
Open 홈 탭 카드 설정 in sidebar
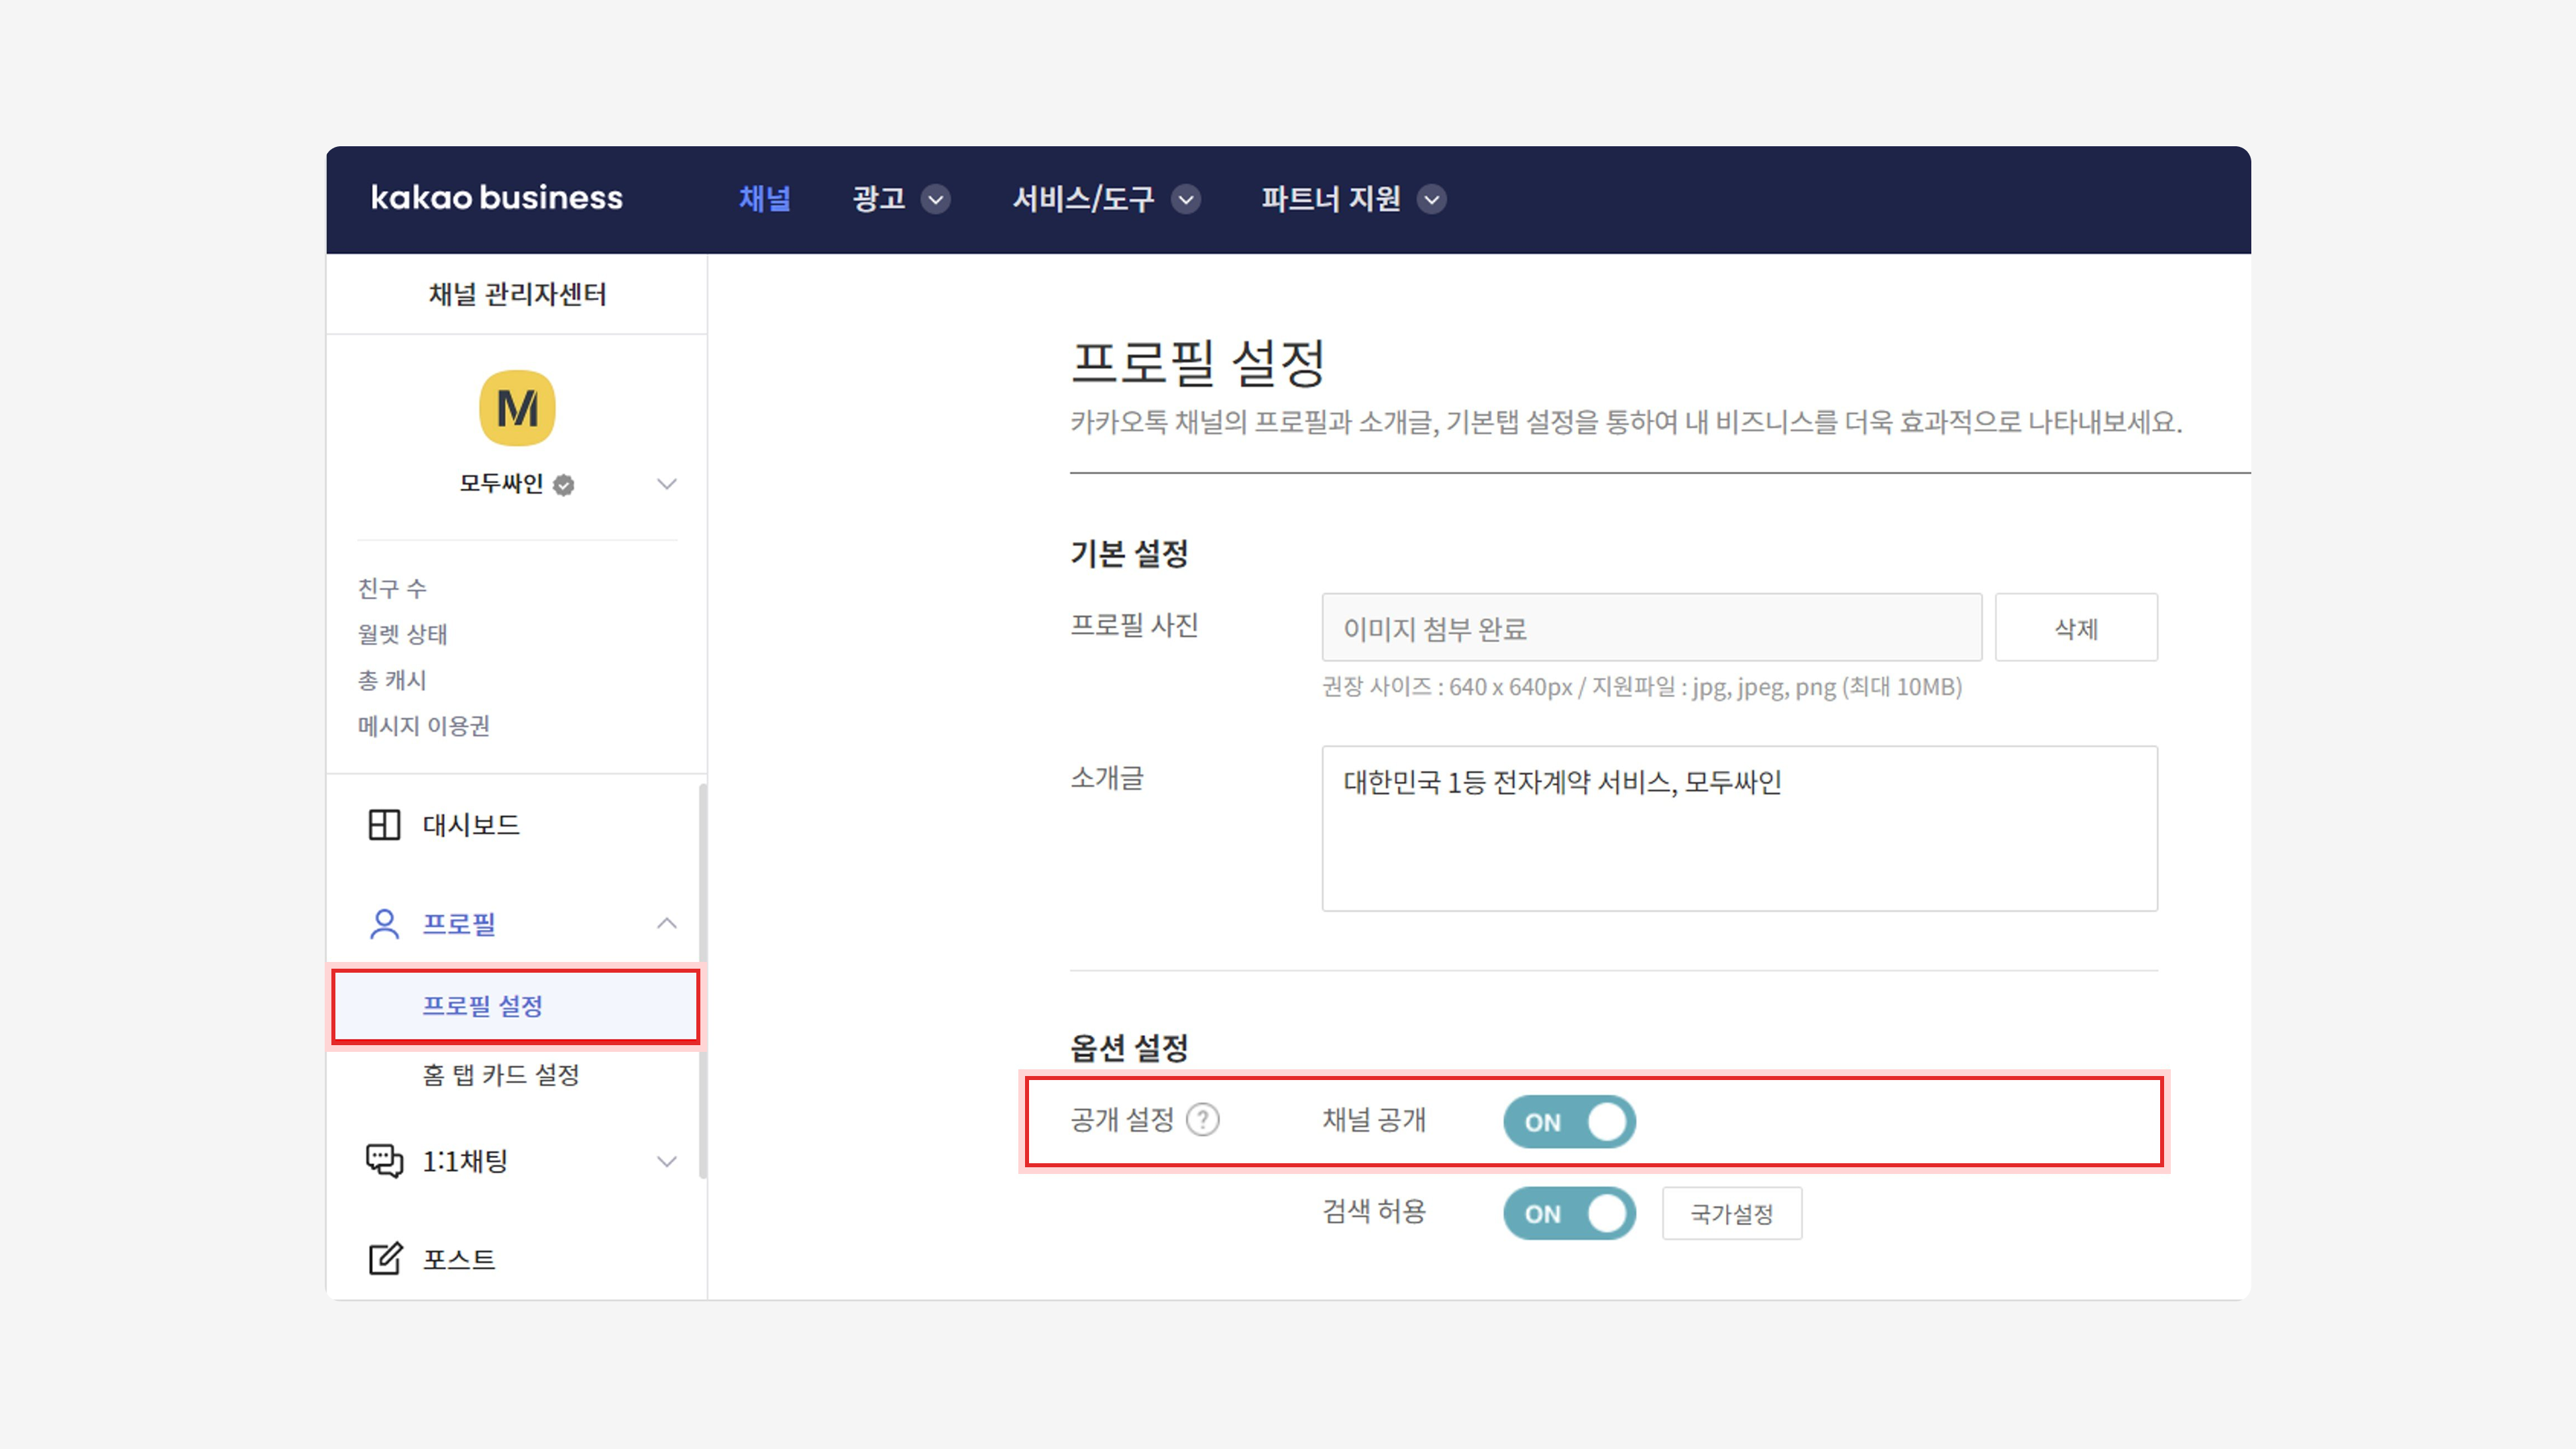(500, 1075)
